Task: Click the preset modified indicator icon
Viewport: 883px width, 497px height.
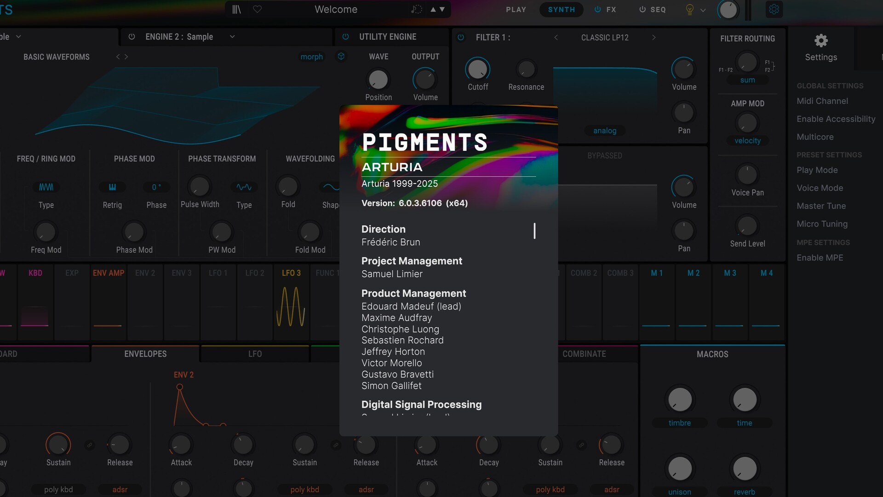Action: pos(417,9)
